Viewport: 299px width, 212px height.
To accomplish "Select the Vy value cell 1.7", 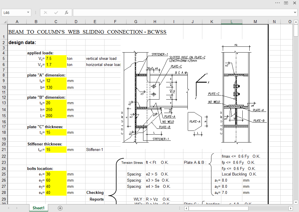I will click(56, 65).
